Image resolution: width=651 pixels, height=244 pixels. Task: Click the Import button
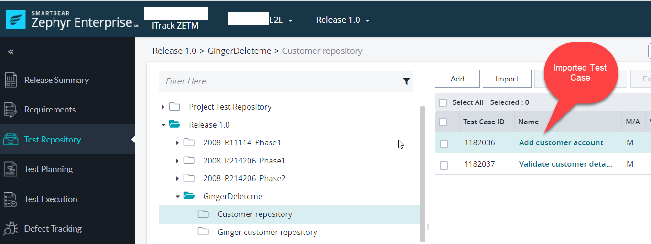pos(507,79)
